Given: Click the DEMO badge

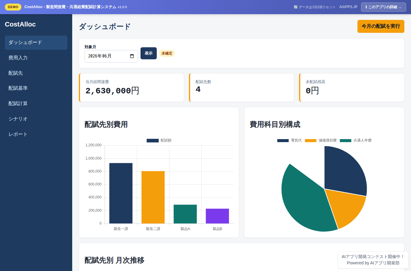Looking at the screenshot, I should (13, 7).
